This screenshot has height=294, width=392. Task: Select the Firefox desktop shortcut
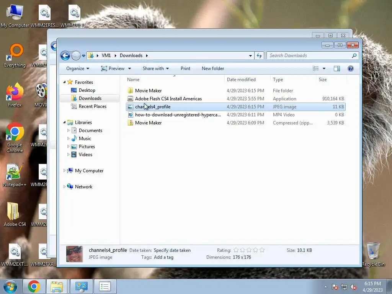tap(15, 95)
